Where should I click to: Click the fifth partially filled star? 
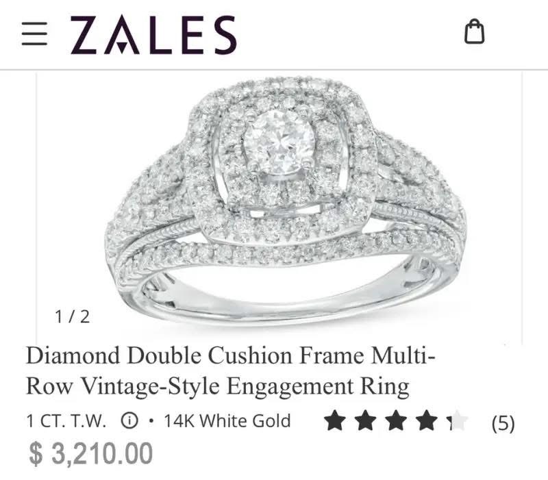(x=457, y=420)
